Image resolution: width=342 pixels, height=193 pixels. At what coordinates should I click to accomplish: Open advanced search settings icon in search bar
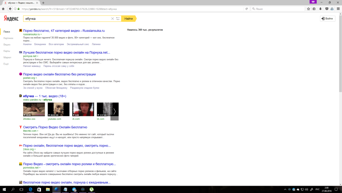118,19
